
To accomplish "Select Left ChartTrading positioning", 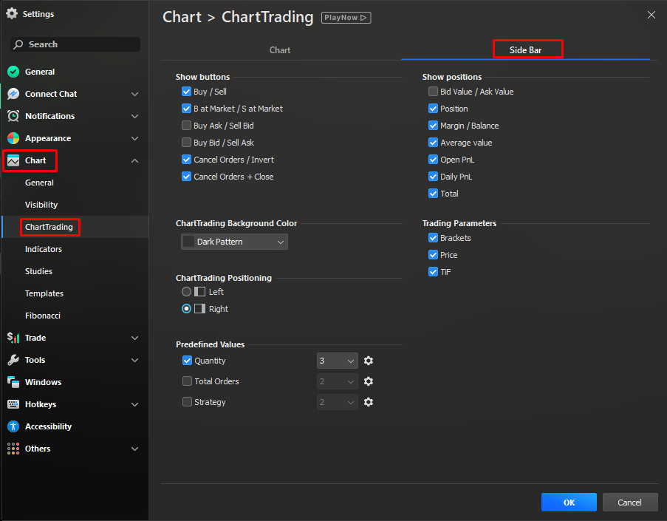I will coord(187,292).
